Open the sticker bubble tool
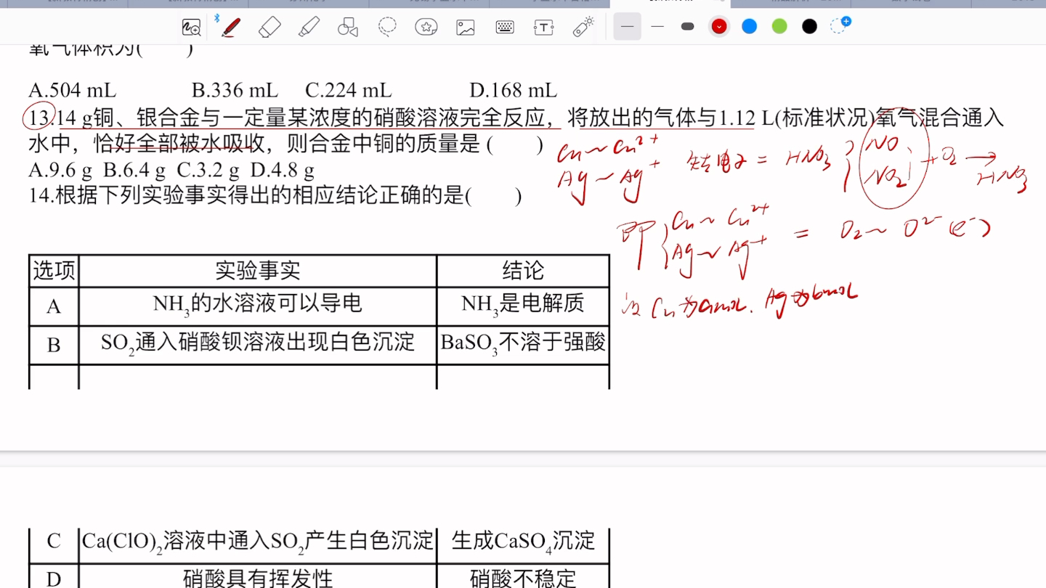 point(426,26)
